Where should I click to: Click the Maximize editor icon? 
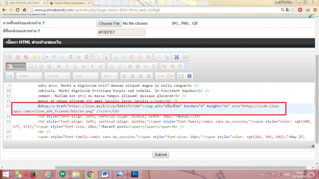176,57
